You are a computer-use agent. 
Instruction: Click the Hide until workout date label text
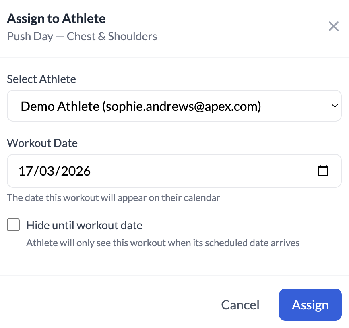point(85,225)
